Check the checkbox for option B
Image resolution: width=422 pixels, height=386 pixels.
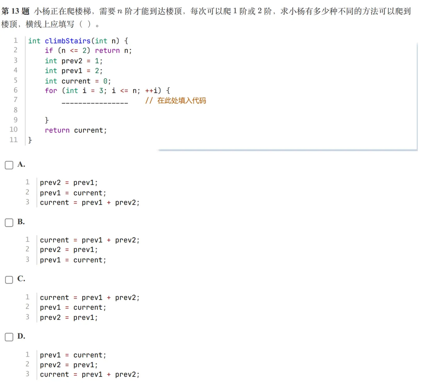9,222
